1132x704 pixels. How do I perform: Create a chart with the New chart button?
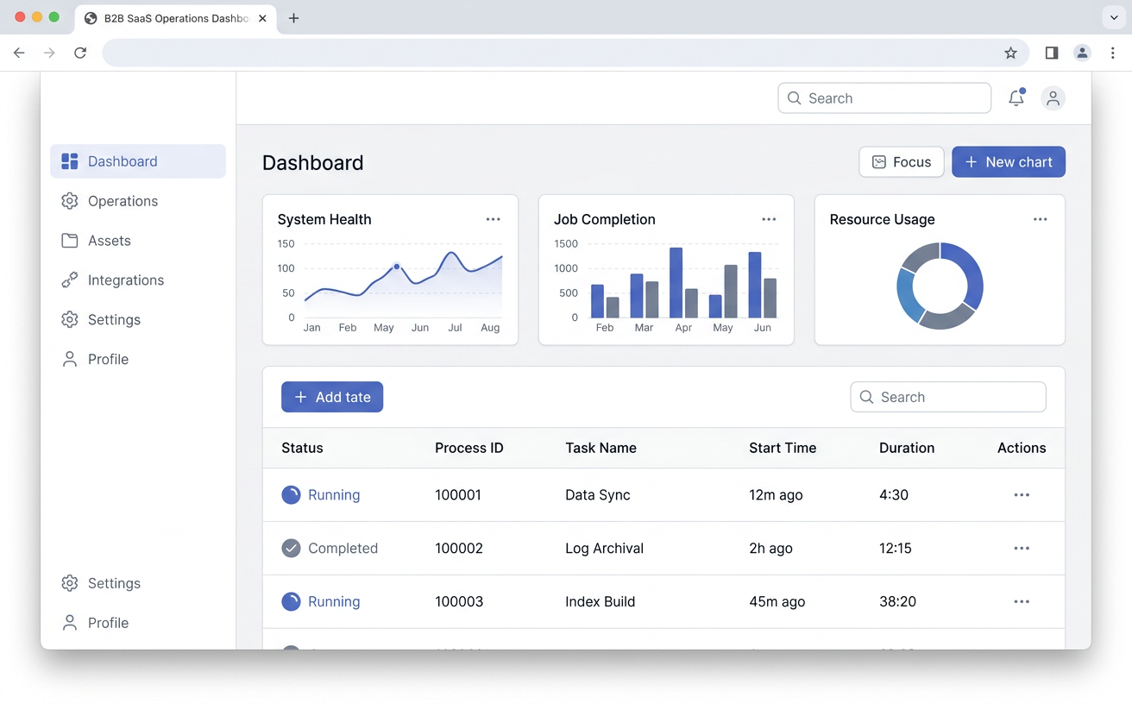1009,162
